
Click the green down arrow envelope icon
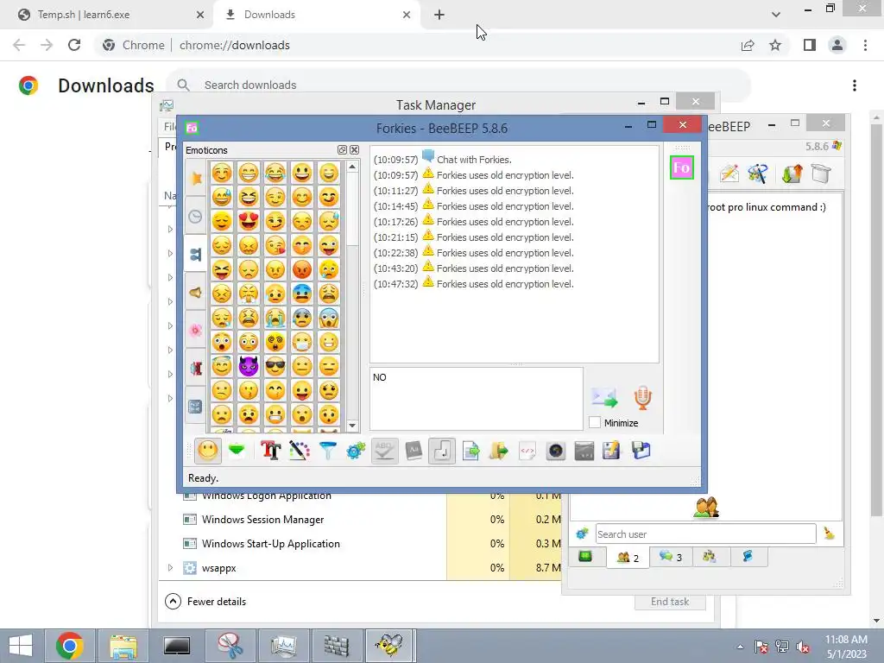coord(237,451)
